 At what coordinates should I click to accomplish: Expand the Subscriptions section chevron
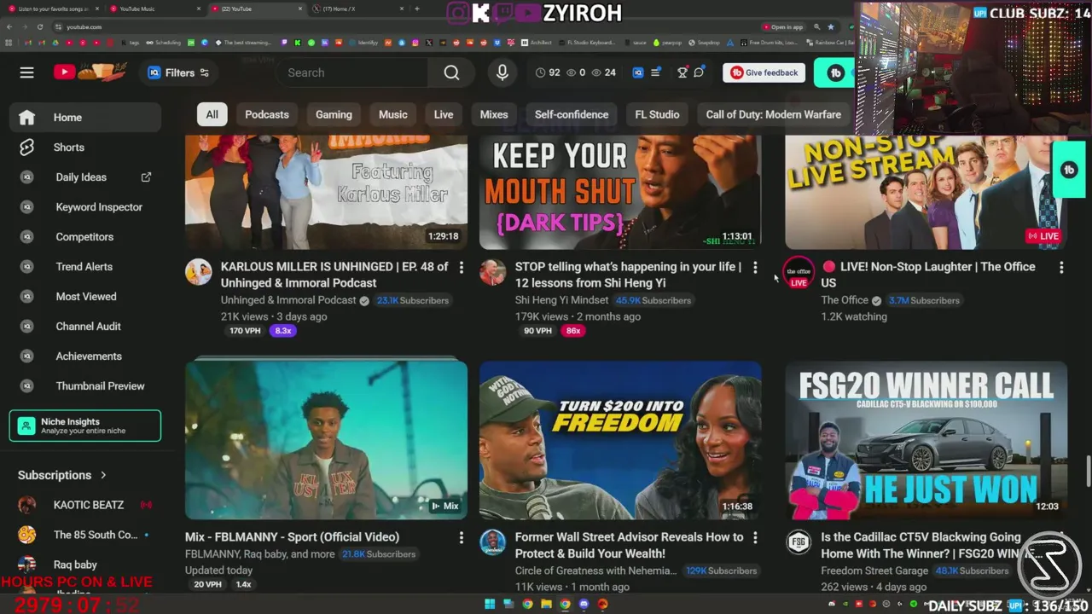[103, 475]
